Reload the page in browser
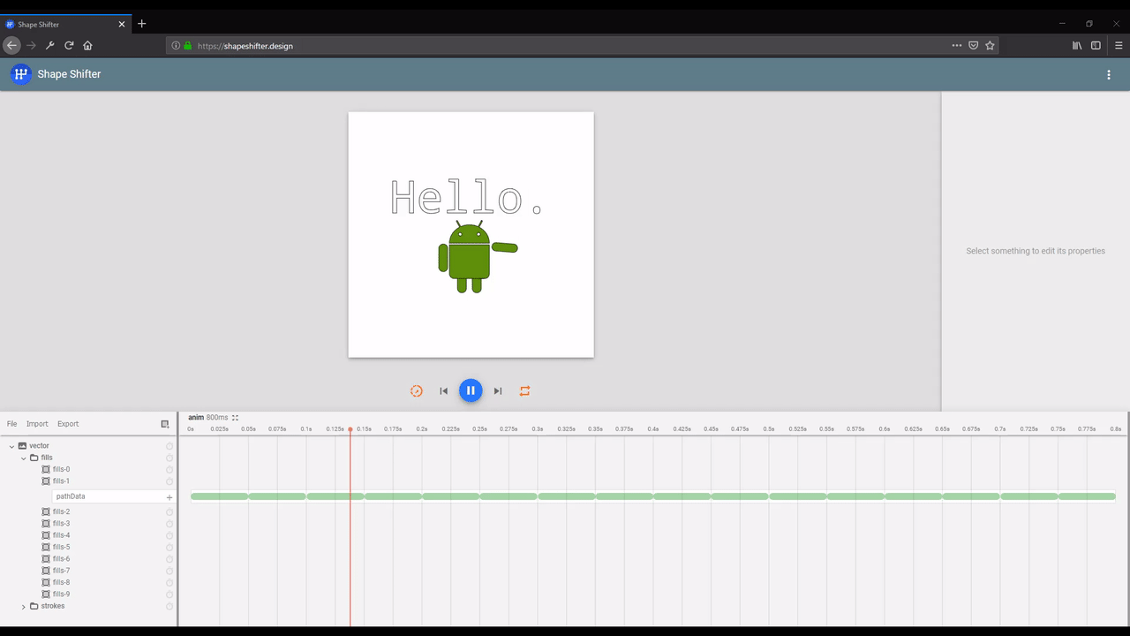This screenshot has height=636, width=1130. click(x=69, y=45)
